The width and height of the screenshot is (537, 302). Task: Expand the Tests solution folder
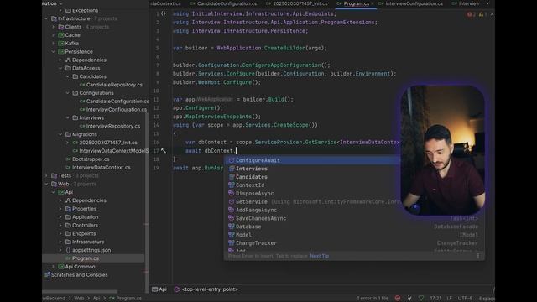47,175
